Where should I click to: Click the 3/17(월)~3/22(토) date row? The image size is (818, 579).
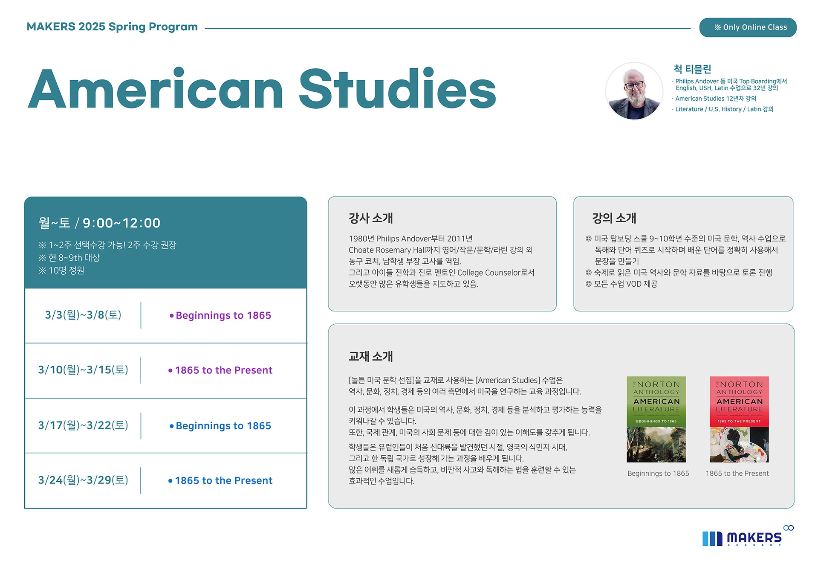tap(83, 425)
